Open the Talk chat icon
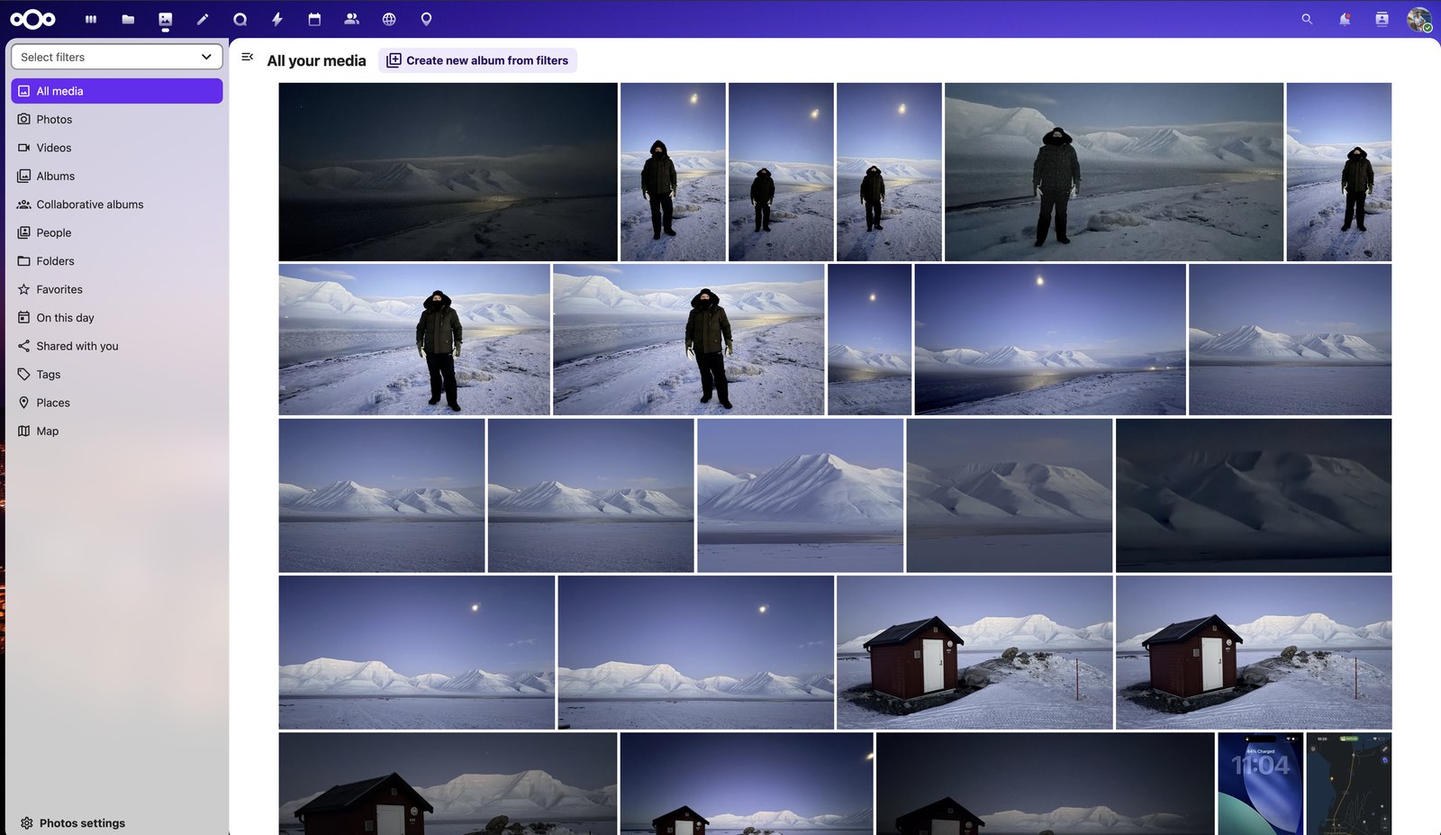This screenshot has height=835, width=1441. click(240, 19)
